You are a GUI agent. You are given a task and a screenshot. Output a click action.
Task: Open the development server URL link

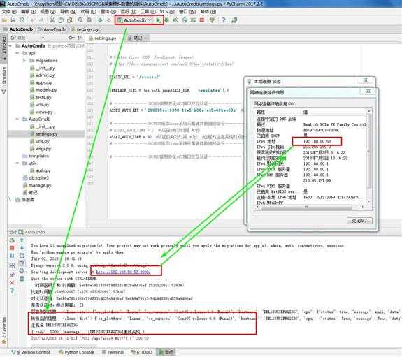click(x=123, y=272)
